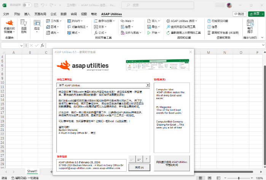Switch to the Home tab
Viewport: 266px width, 180px height.
[17, 14]
